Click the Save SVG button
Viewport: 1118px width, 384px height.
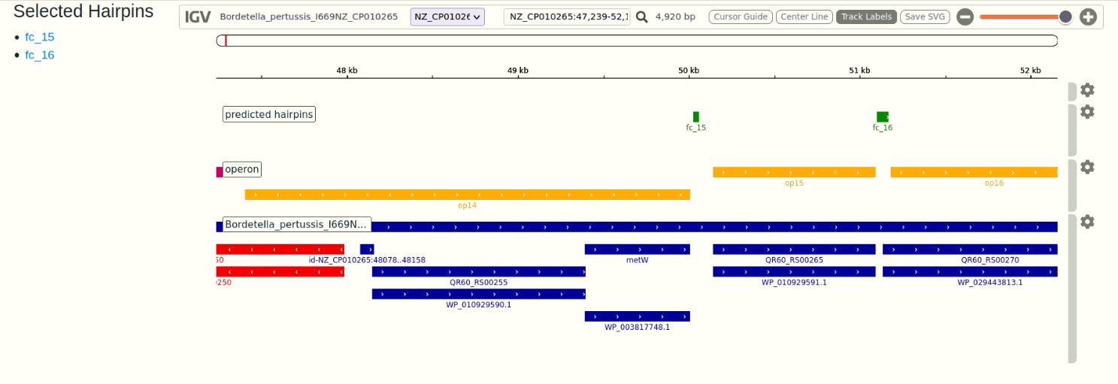pyautogui.click(x=925, y=17)
